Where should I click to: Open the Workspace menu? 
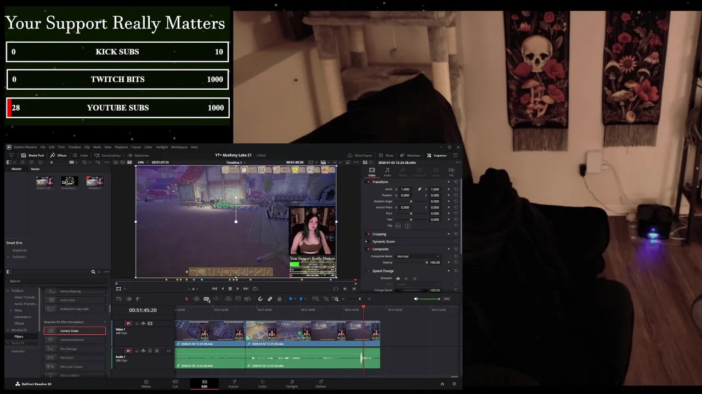[179, 147]
